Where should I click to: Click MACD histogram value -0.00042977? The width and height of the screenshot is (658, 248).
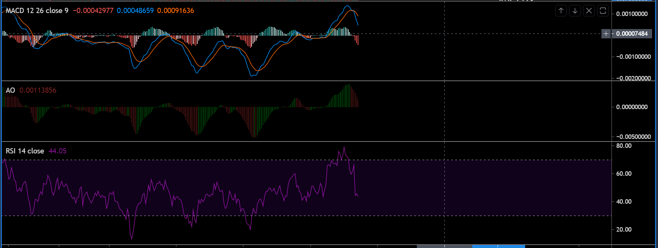(x=93, y=11)
